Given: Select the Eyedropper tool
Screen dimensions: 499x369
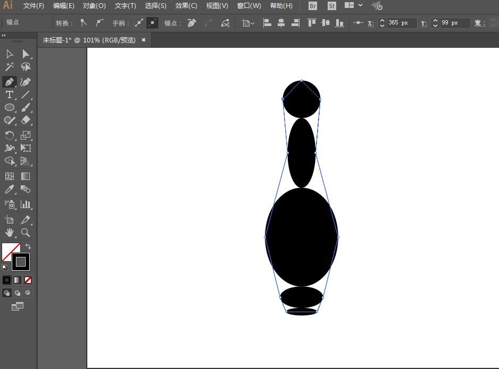Looking at the screenshot, I should (9, 189).
